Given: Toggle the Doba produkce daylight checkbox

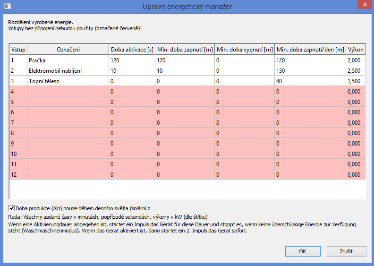Looking at the screenshot, I should coord(12,207).
